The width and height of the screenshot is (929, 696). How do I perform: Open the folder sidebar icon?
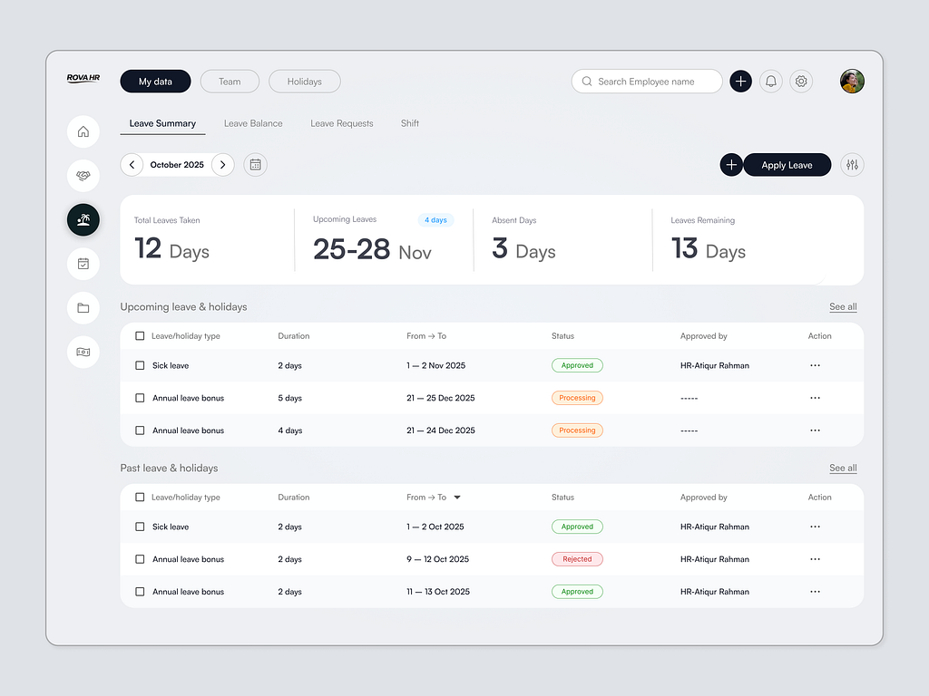83,308
